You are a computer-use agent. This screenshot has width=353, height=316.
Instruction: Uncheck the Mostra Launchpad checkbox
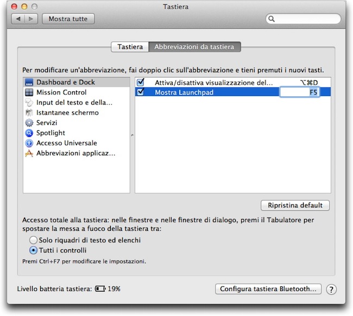[x=141, y=92]
